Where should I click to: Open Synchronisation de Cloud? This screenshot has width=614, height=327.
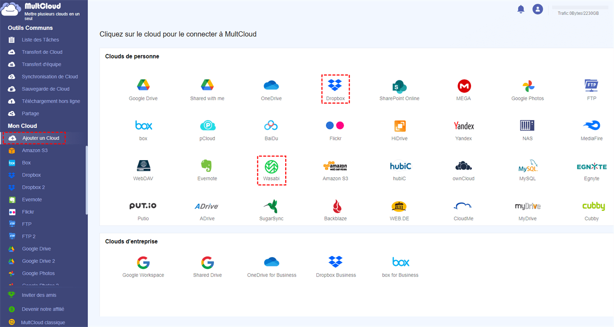click(x=50, y=77)
